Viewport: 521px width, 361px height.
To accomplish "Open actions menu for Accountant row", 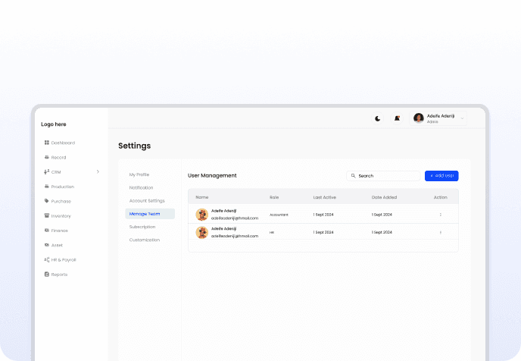I will point(441,215).
